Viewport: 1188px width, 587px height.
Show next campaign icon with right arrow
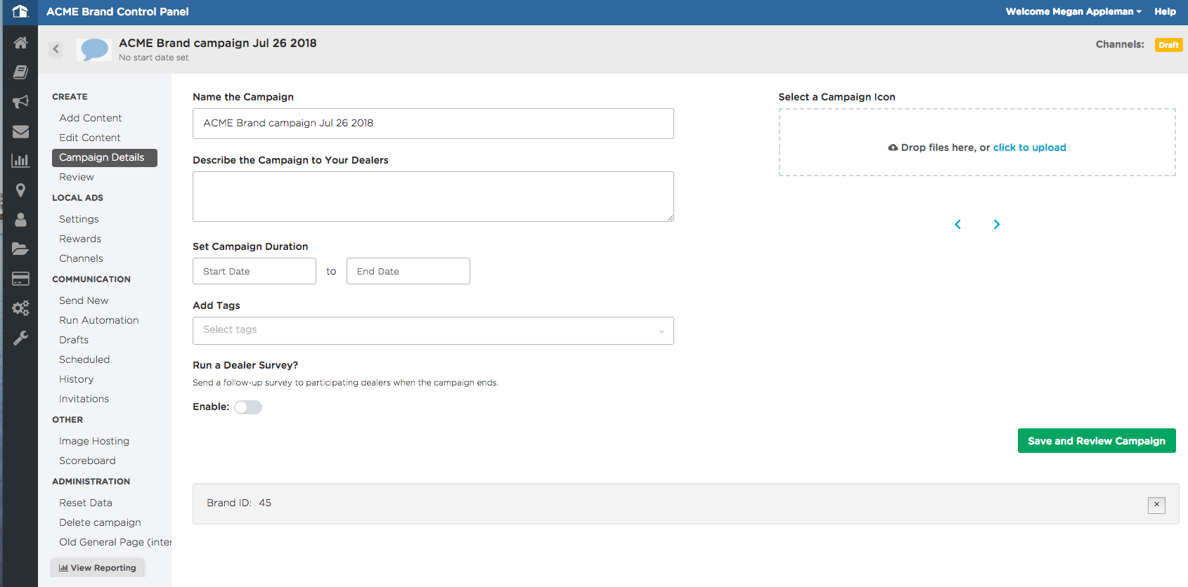coord(997,224)
